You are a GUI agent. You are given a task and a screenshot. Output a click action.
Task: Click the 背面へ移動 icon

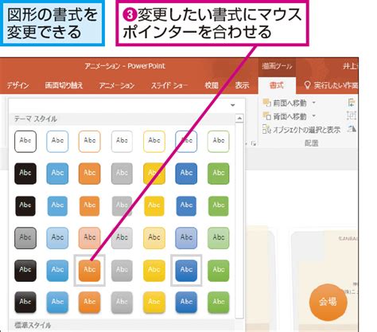pos(266,116)
